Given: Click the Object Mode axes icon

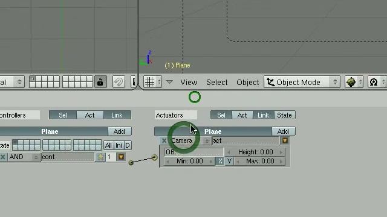Looking at the screenshot, I should [270, 82].
